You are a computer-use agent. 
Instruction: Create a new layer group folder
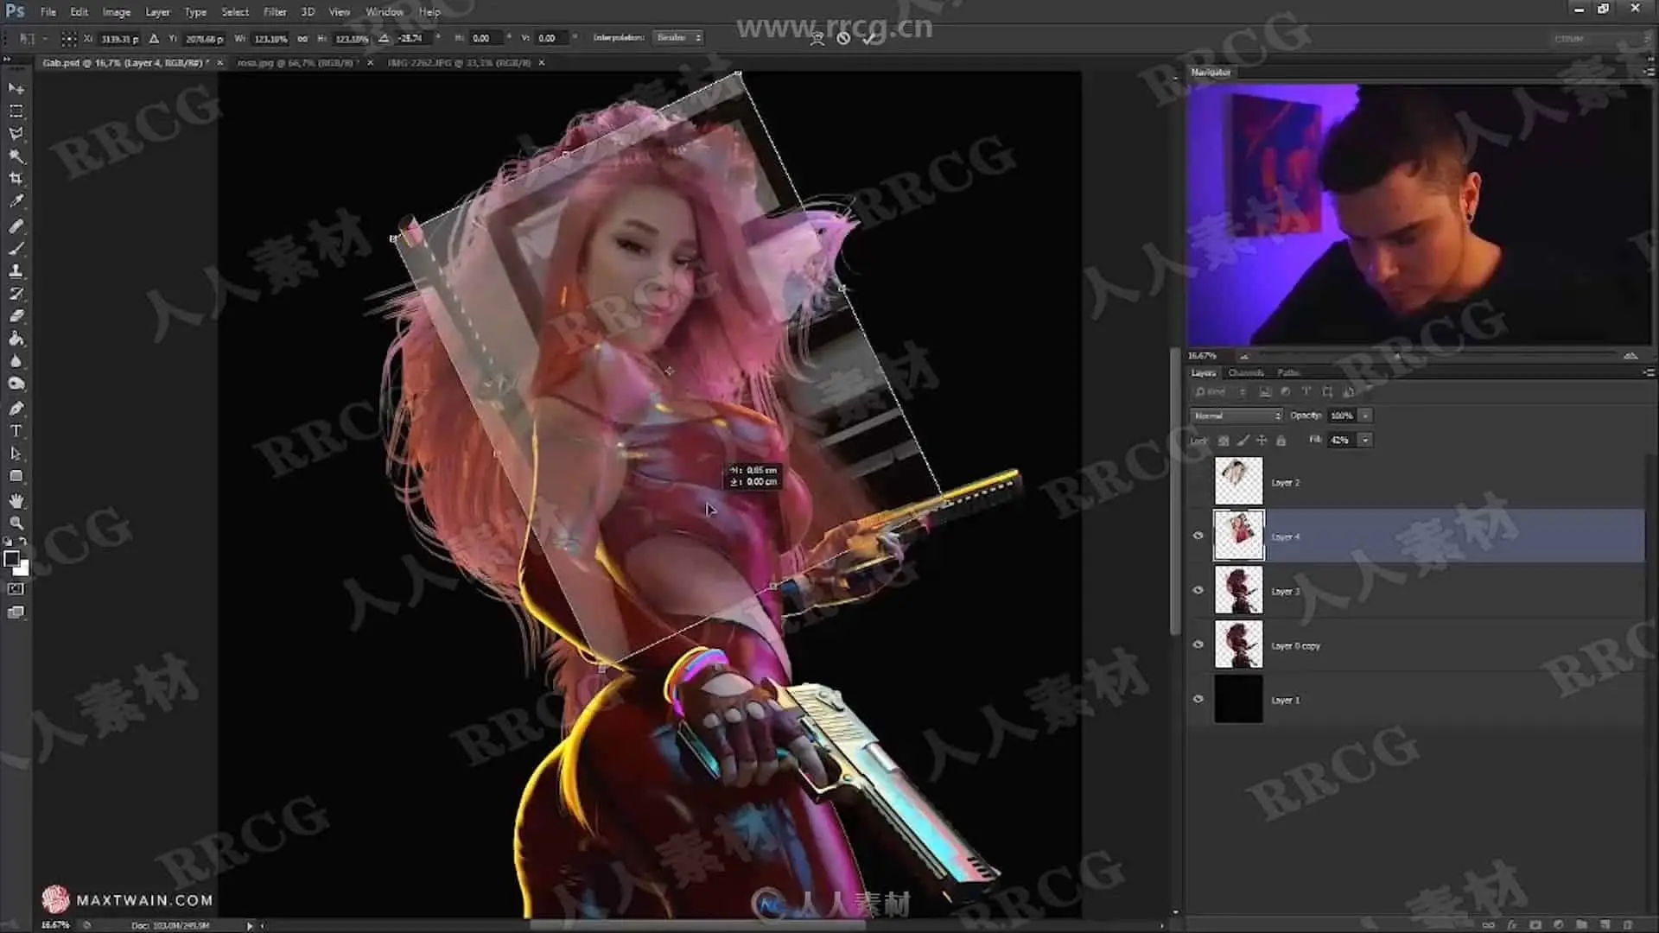[1581, 925]
